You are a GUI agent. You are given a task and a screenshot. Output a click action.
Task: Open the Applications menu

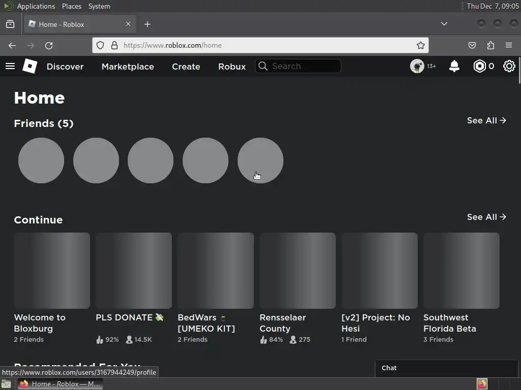click(x=36, y=6)
